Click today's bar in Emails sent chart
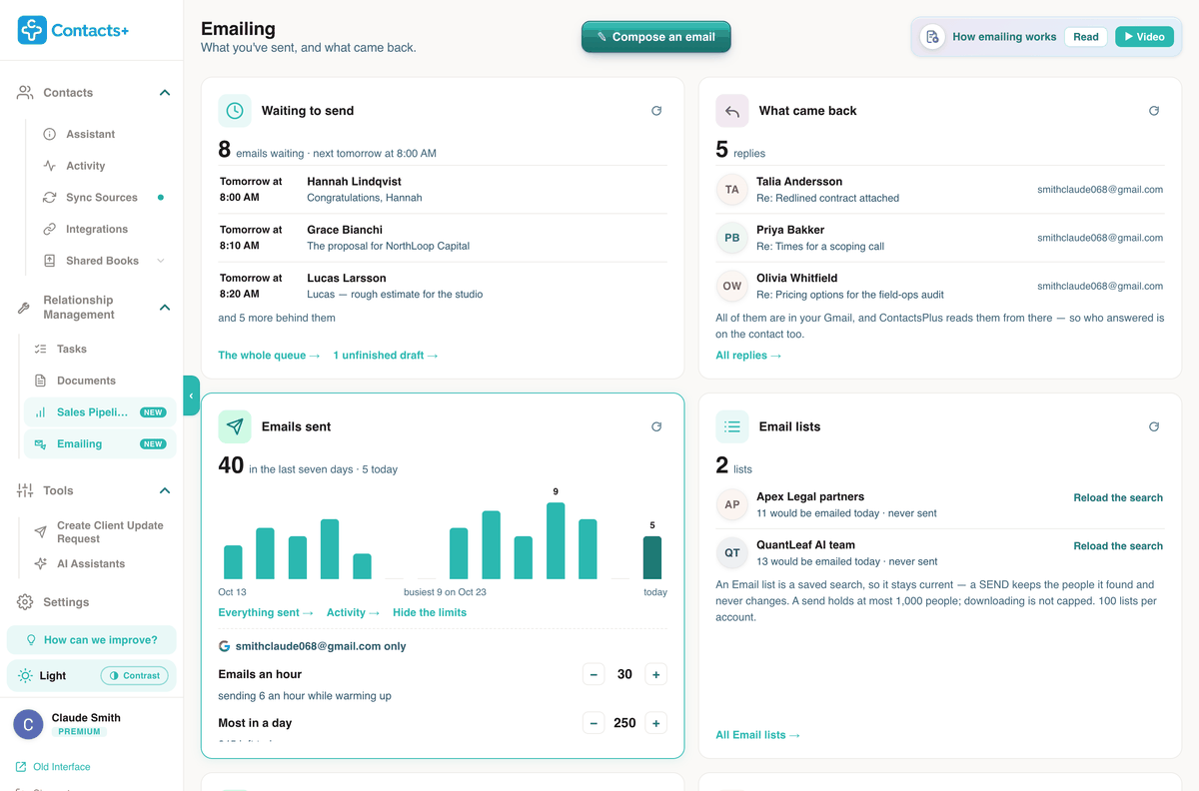Screen dimensions: 1199x791 point(652,557)
